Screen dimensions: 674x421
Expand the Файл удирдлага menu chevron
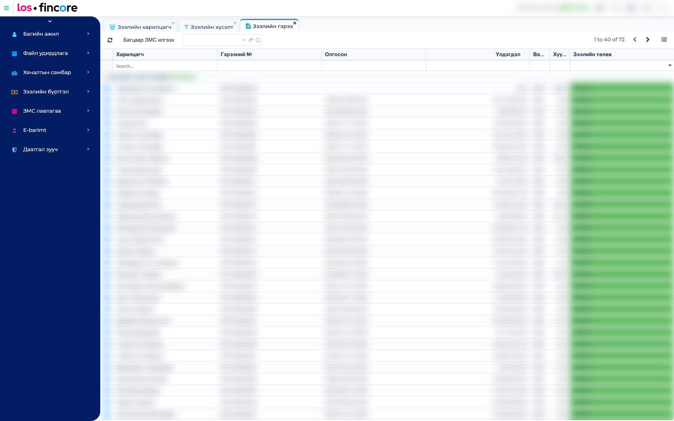pyautogui.click(x=88, y=53)
